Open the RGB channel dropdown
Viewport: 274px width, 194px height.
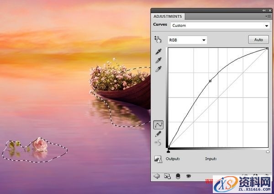(x=188, y=40)
